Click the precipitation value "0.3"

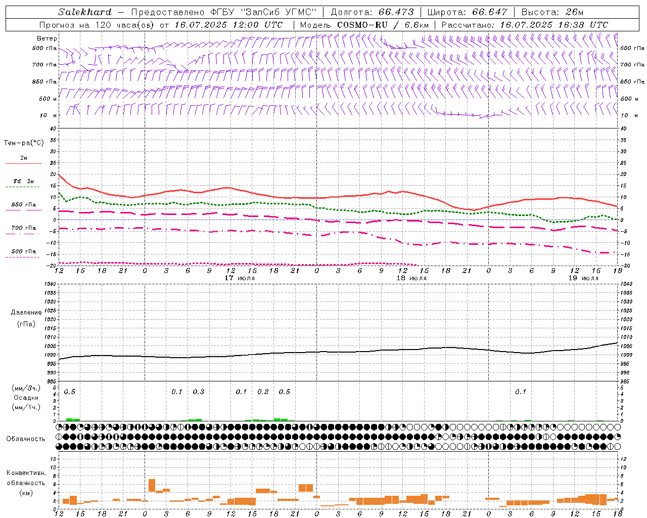click(199, 392)
